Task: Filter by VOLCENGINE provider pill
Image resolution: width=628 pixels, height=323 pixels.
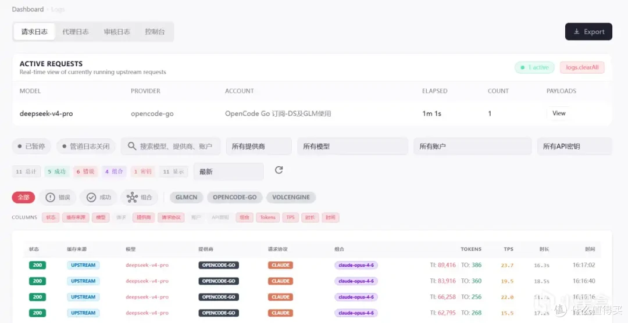Action: click(x=291, y=198)
